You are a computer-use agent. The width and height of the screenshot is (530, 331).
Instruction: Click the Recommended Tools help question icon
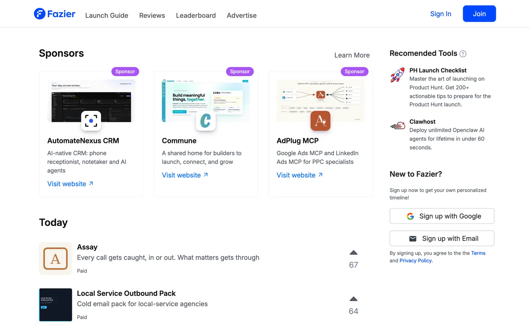463,54
